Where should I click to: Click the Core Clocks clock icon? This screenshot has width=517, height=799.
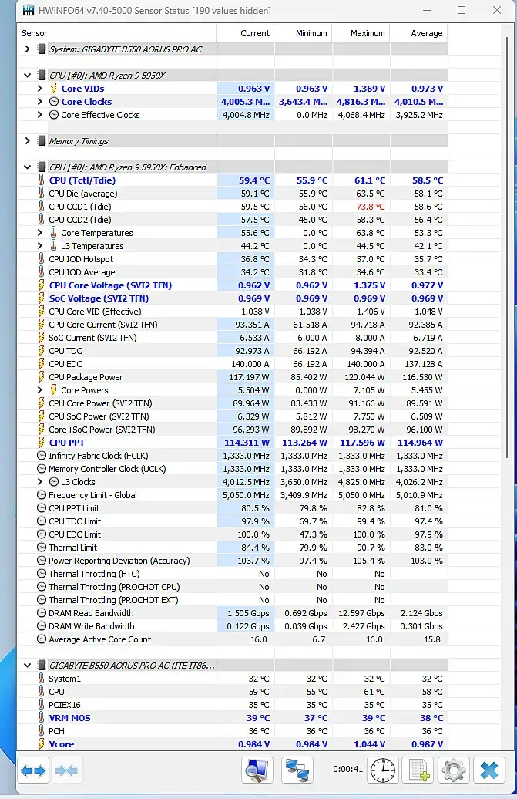[53, 102]
